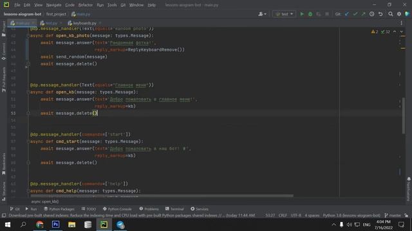Open the Project tool window from the left sidebar
This screenshot has height=231, width=412.
[4, 28]
